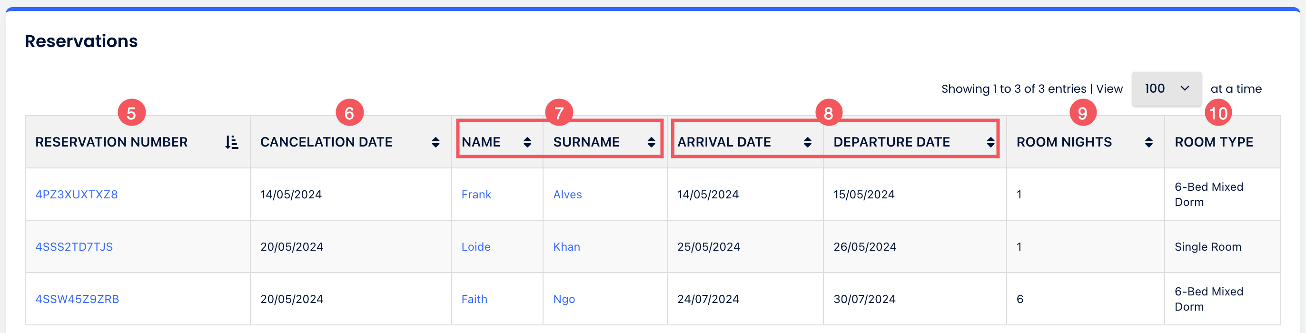1306x333 pixels.
Task: Click Arrival Date sort arrows
Action: (x=808, y=142)
